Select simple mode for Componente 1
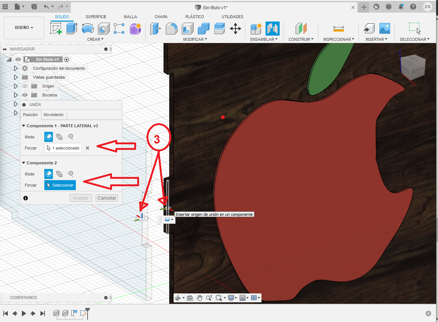Viewport: 438px width, 322px height. (49, 137)
